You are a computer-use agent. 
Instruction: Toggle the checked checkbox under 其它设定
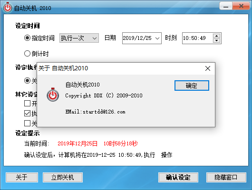(27, 113)
